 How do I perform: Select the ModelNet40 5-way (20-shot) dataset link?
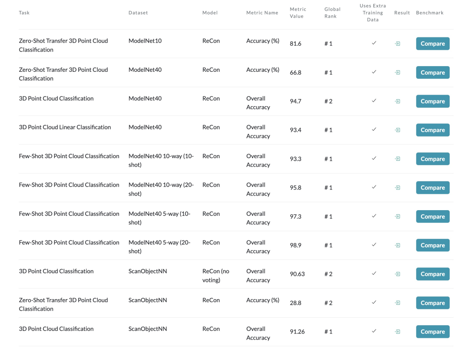click(x=159, y=247)
